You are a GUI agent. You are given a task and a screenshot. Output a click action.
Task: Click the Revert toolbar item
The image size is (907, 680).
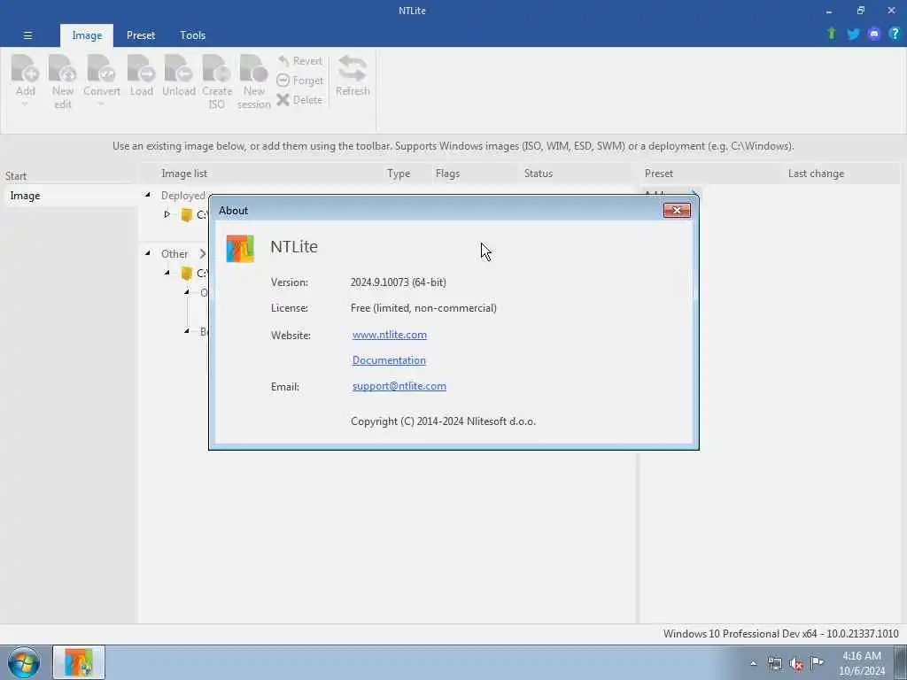[300, 61]
